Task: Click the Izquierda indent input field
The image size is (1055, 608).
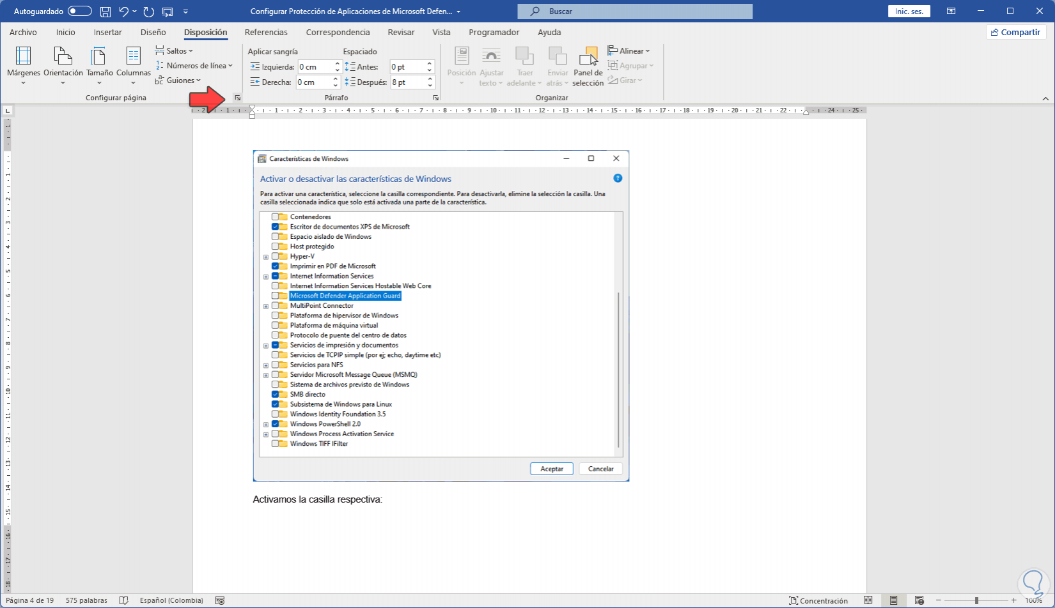Action: pyautogui.click(x=315, y=67)
